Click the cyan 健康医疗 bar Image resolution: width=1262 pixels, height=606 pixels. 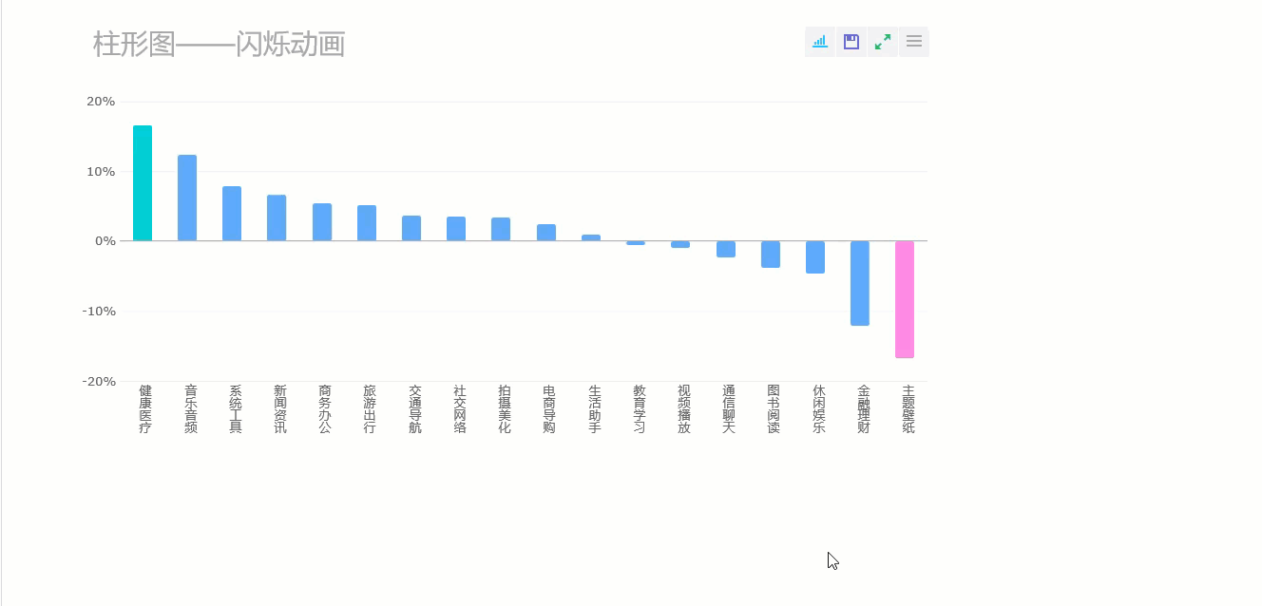click(143, 183)
